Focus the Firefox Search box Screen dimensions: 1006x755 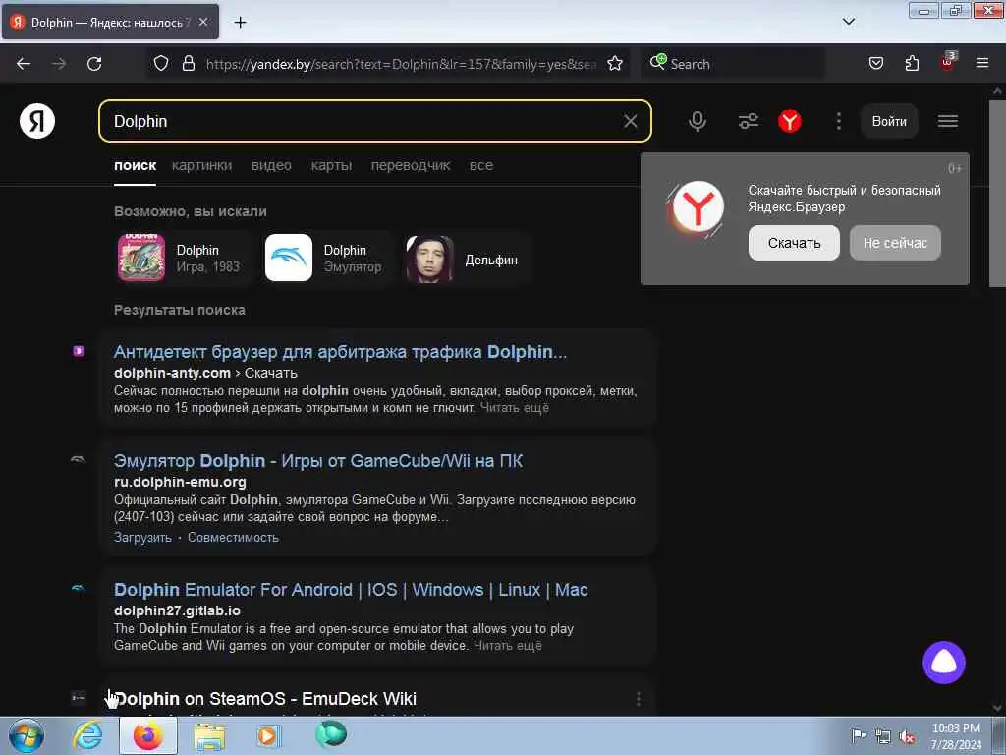[x=733, y=64]
